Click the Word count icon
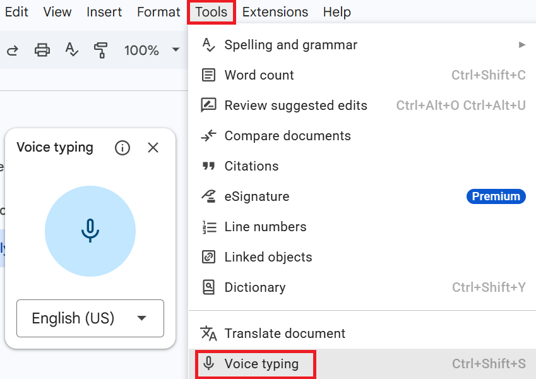This screenshot has height=379, width=536. (208, 75)
